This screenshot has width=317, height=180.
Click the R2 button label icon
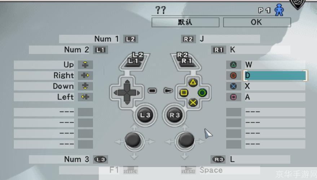click(x=188, y=39)
